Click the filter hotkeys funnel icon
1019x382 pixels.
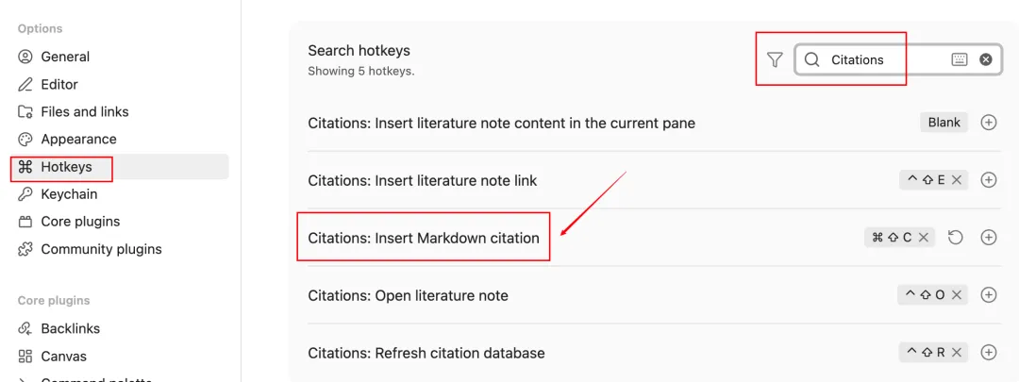tap(775, 60)
